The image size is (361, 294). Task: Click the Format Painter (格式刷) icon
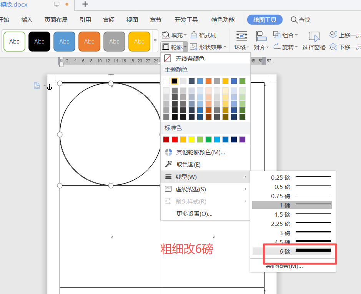tap(194, 35)
